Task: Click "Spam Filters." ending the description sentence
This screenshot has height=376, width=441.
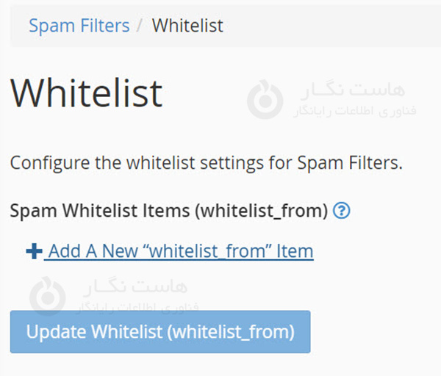Action: (x=356, y=162)
